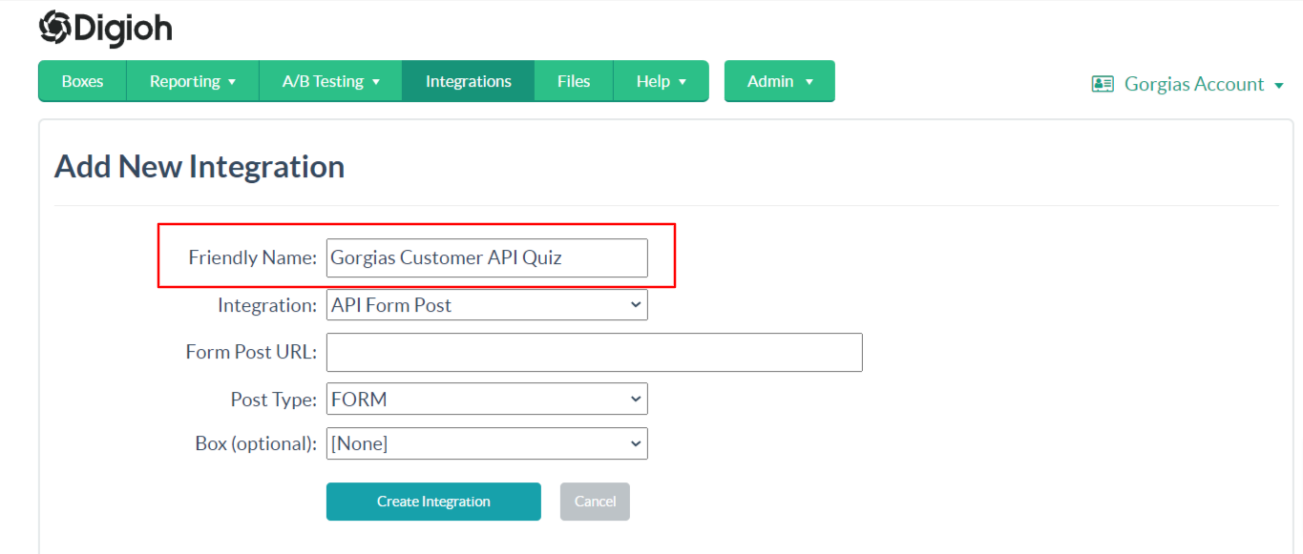
Task: Click the Form Post URL field
Action: [594, 352]
